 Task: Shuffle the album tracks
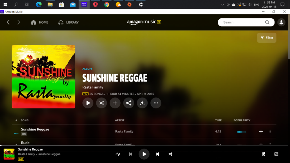(x=101, y=103)
